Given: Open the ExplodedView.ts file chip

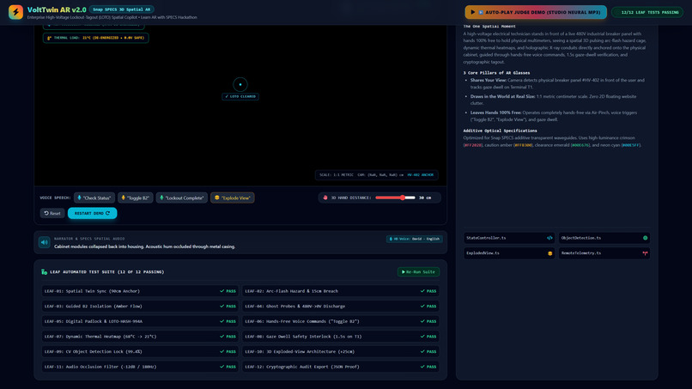Looking at the screenshot, I should [509, 253].
